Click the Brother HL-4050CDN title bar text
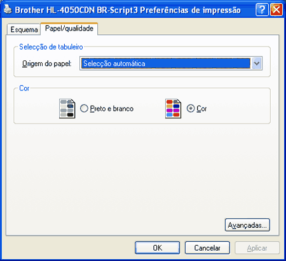Viewport: 286px width, 261px height. click(x=128, y=10)
